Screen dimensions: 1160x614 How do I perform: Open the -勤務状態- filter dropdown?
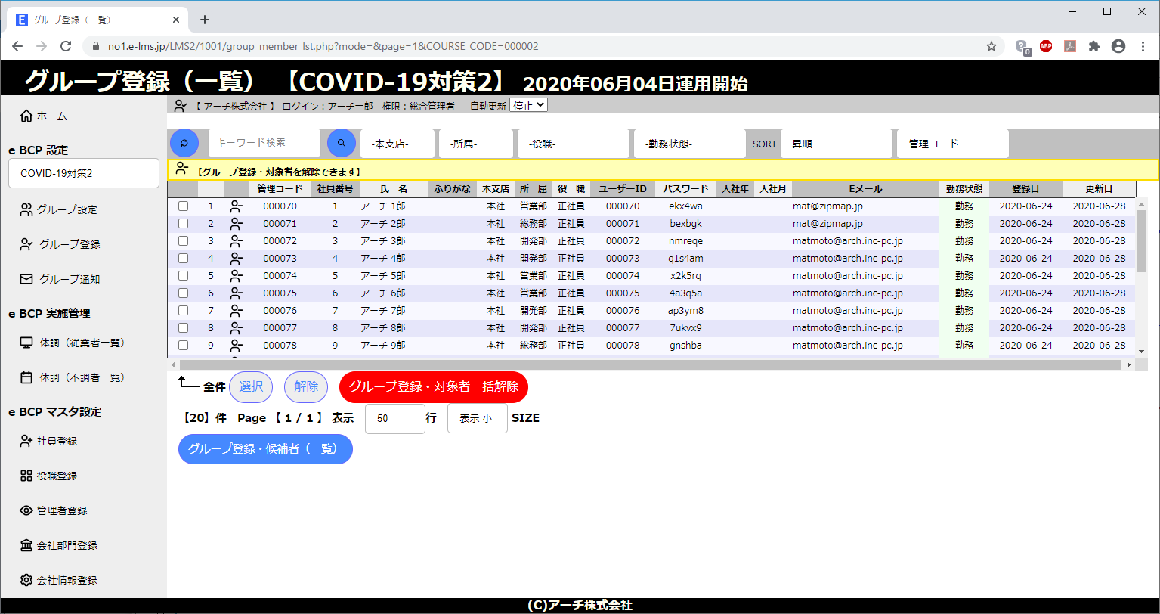pos(689,144)
